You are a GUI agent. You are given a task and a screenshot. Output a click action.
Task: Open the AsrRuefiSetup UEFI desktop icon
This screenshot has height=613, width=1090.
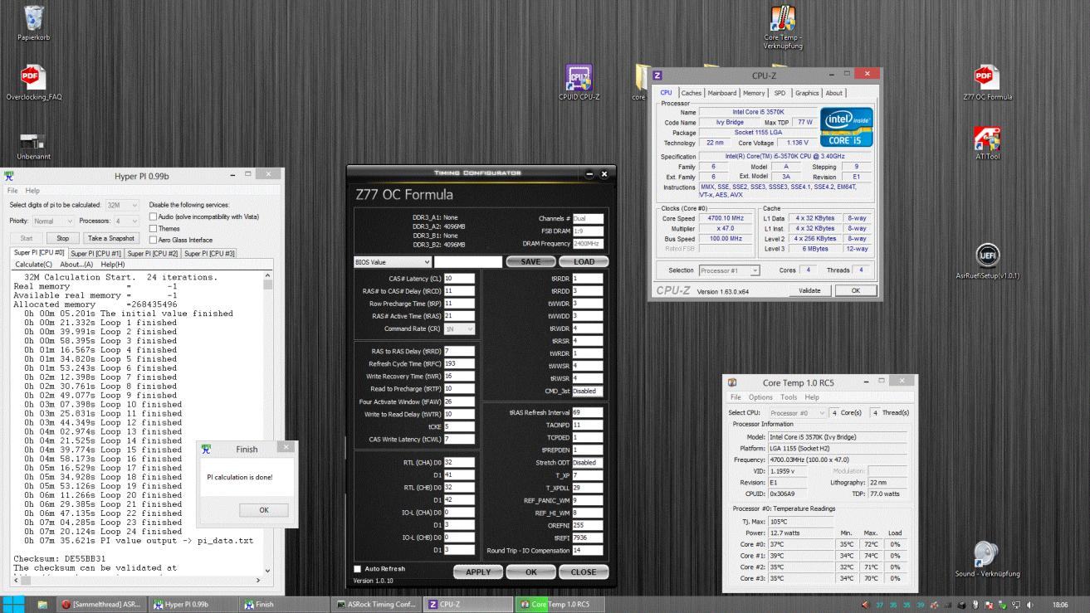tap(986, 256)
